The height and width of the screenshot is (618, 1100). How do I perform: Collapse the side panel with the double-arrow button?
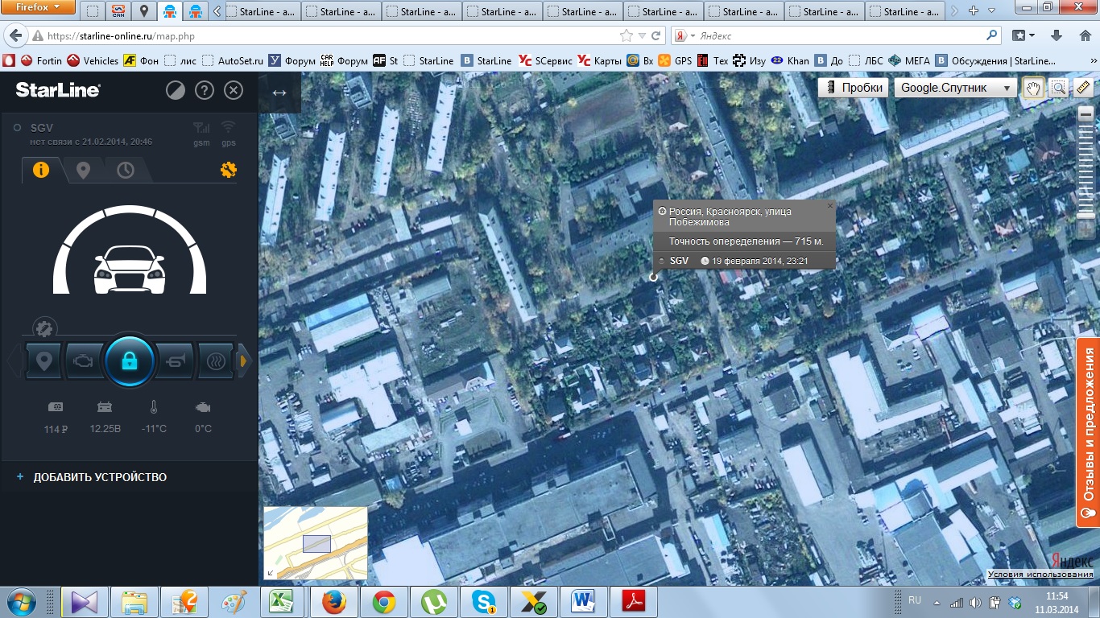click(279, 93)
